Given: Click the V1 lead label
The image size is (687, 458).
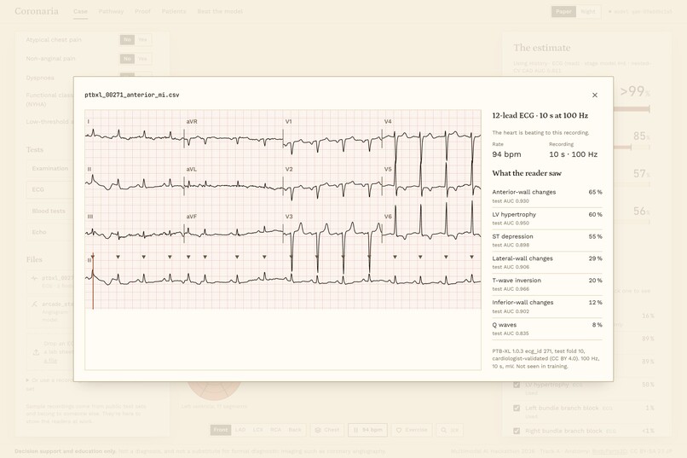Looking at the screenshot, I should pos(288,121).
